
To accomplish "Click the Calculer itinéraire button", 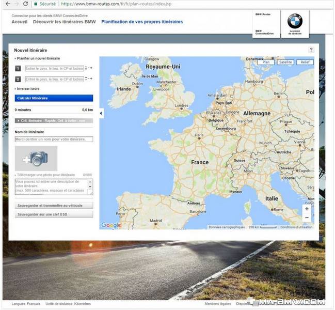I will (x=54, y=98).
